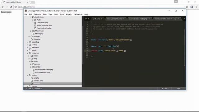Switch to the NewController.php tab

[x=114, y=19]
